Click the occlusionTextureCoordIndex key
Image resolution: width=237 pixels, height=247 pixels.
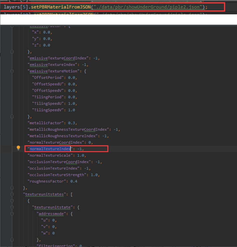59,162
